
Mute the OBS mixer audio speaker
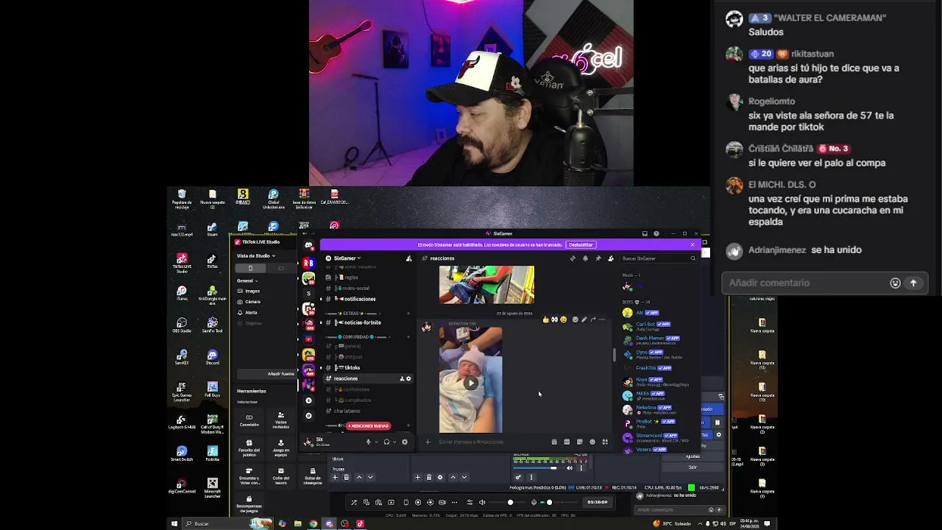point(570,468)
